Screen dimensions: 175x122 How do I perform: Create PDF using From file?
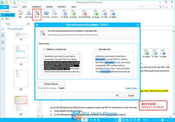click(x=46, y=14)
